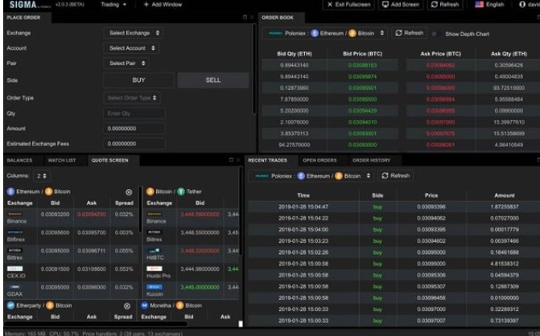The image size is (540, 336).
Task: Select the Order Book tab
Action: pyautogui.click(x=278, y=18)
